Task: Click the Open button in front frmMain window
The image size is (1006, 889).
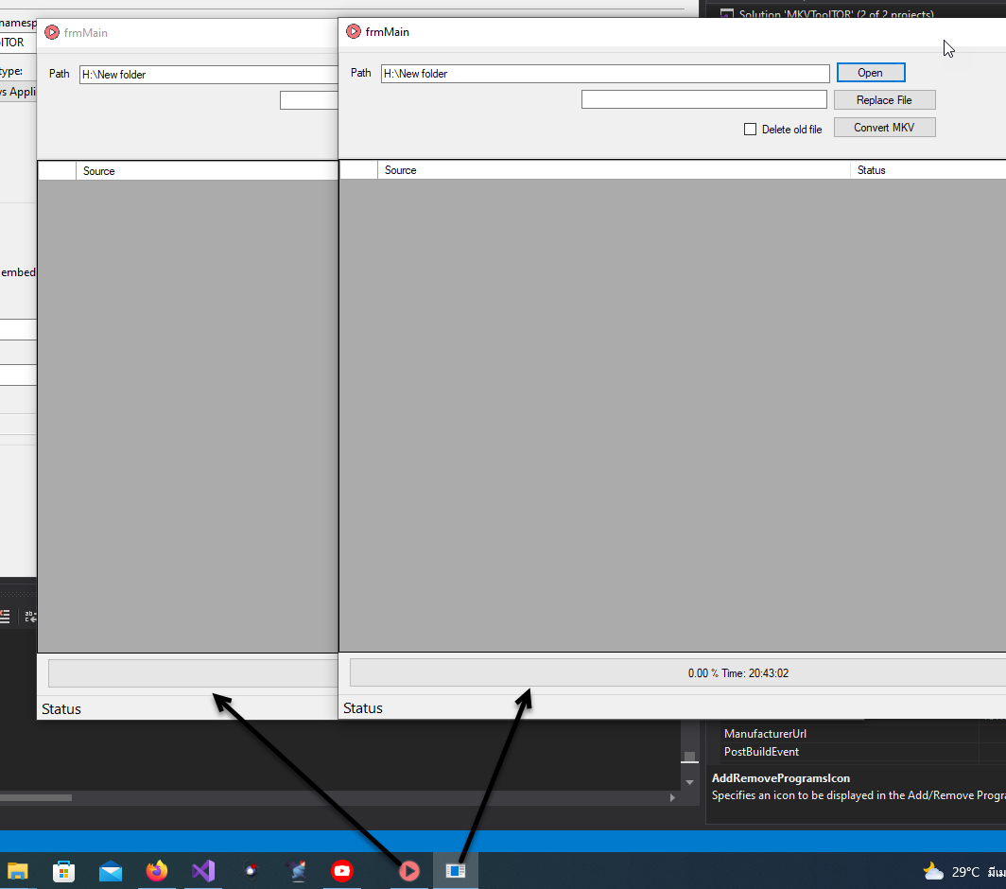Action: coord(871,73)
